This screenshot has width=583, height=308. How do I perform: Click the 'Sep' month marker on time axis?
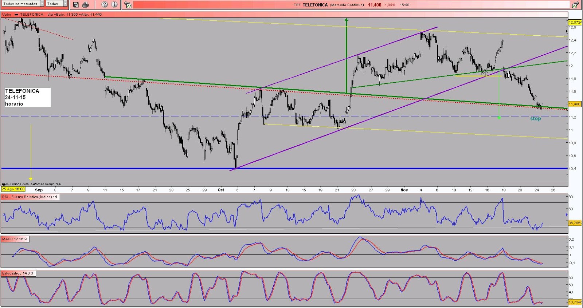coord(39,190)
